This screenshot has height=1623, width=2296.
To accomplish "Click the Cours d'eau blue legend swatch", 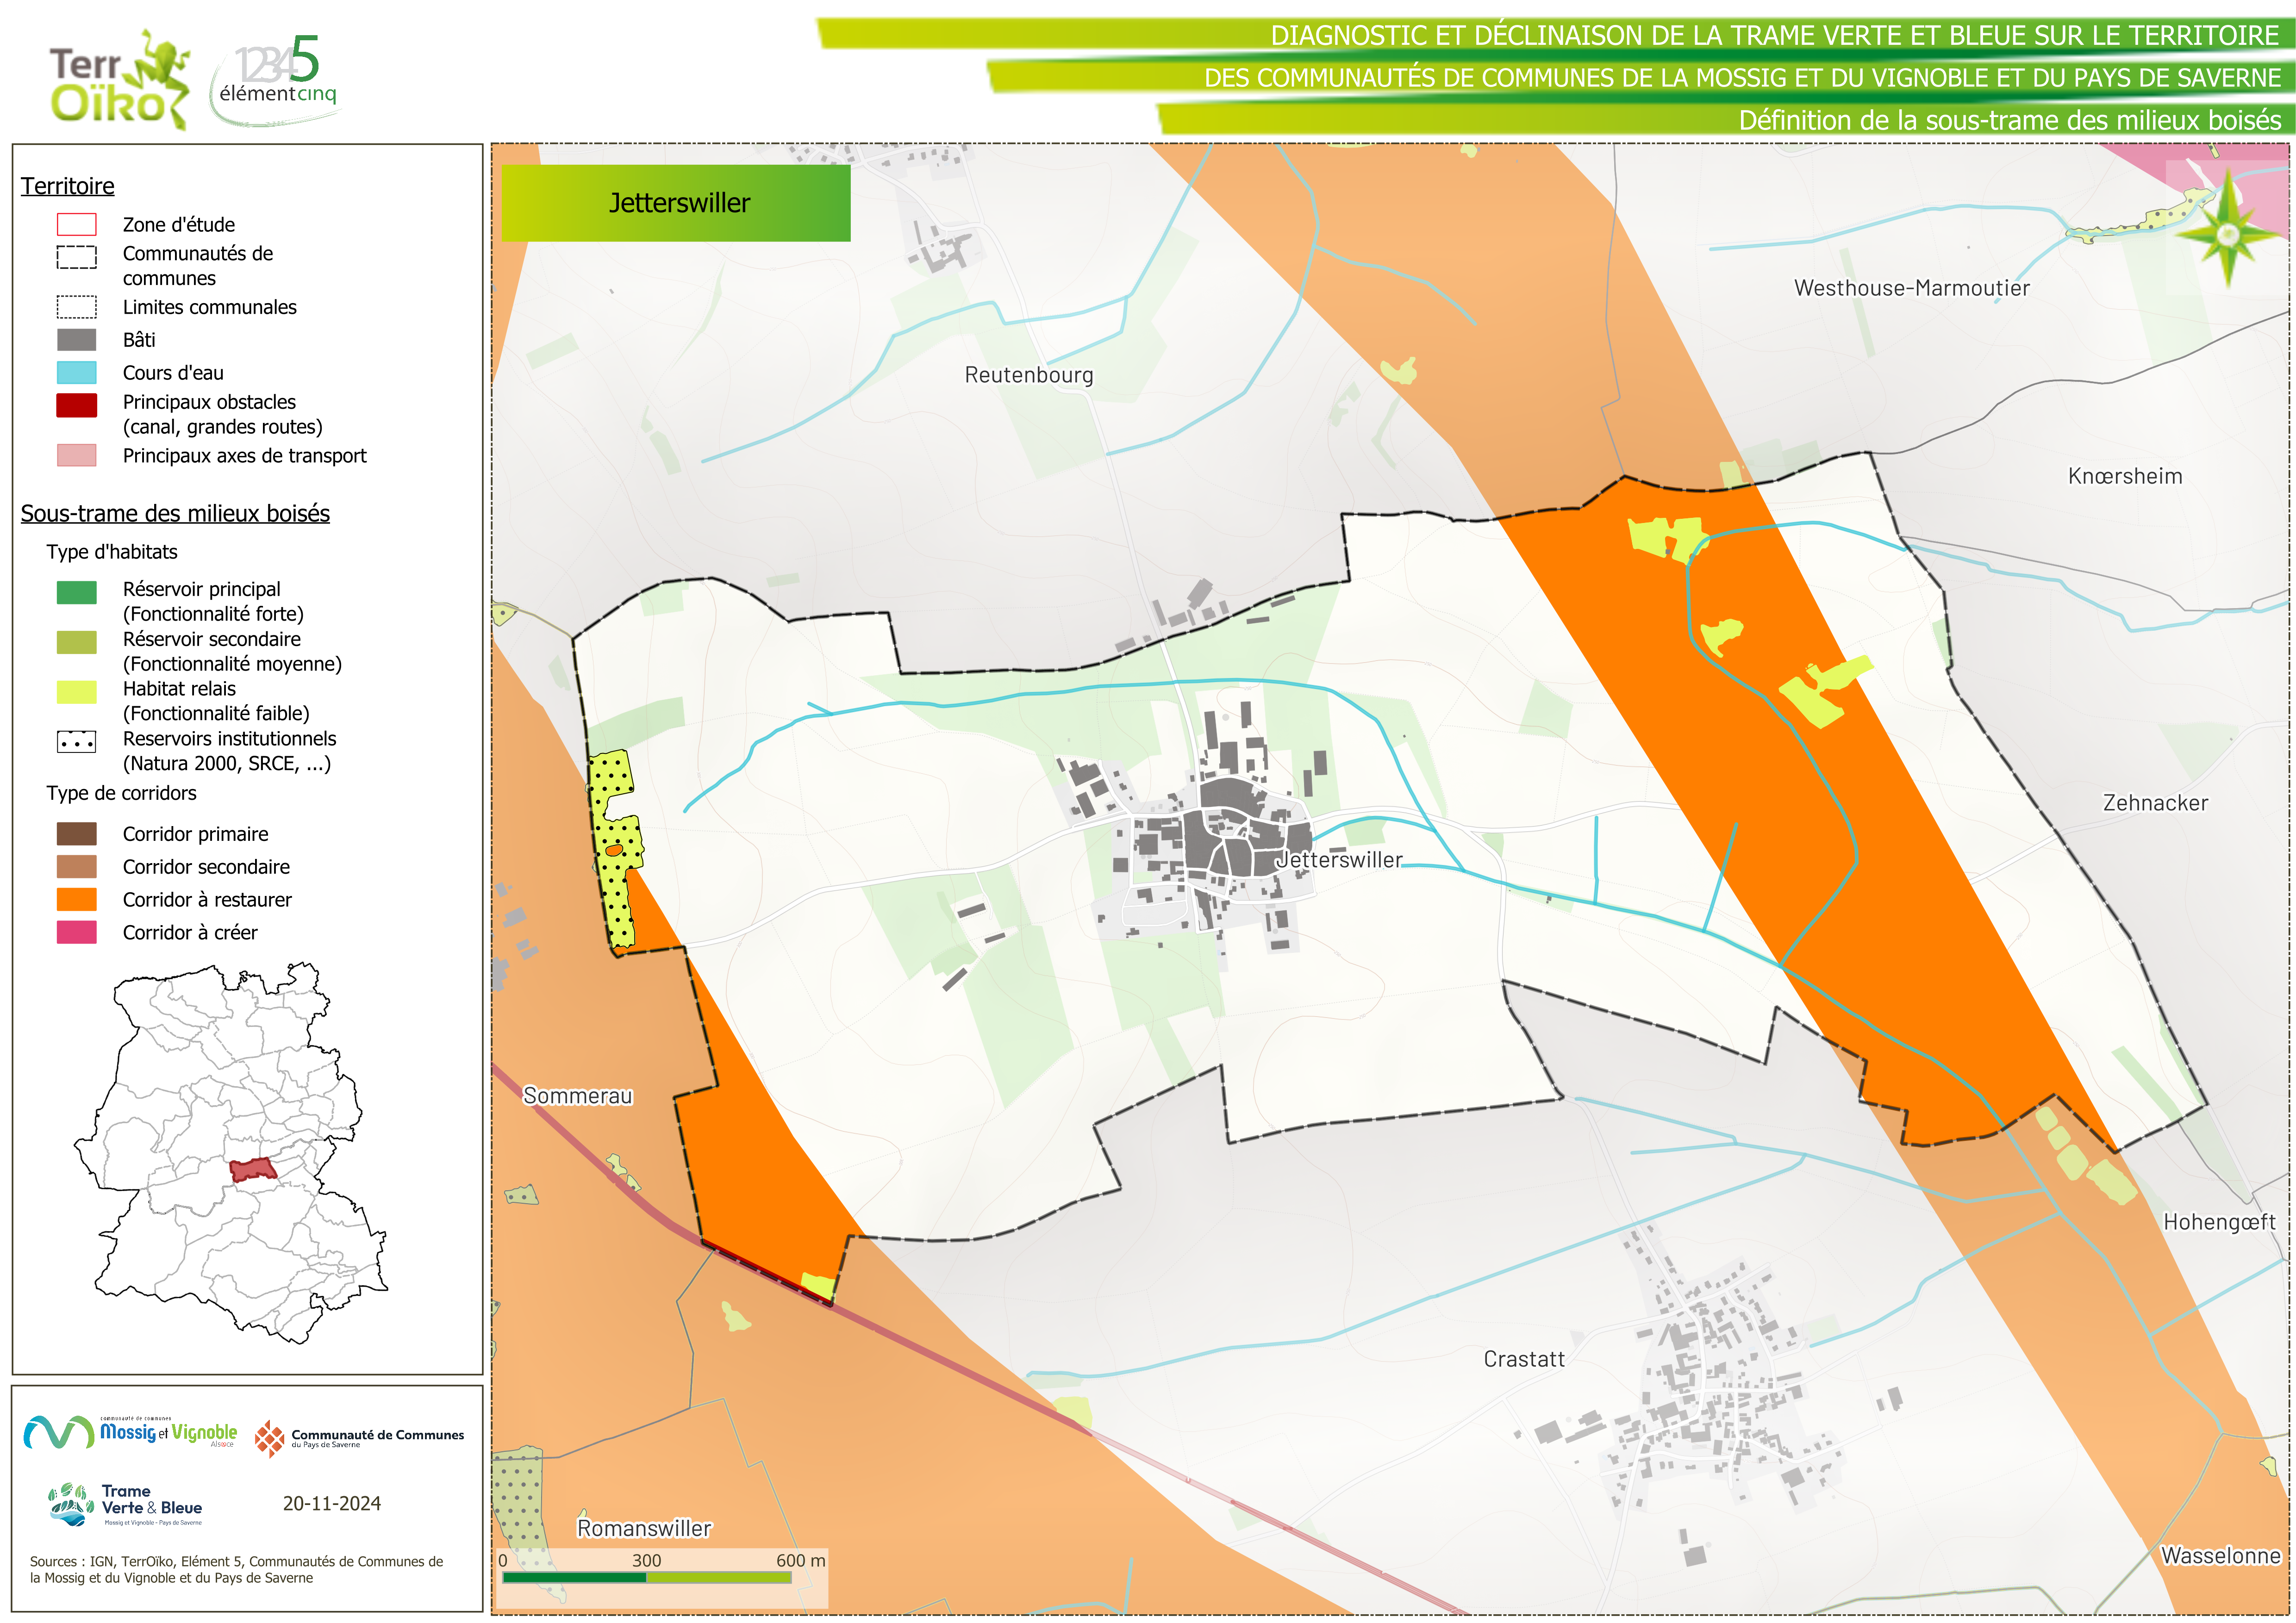I will pyautogui.click(x=77, y=373).
